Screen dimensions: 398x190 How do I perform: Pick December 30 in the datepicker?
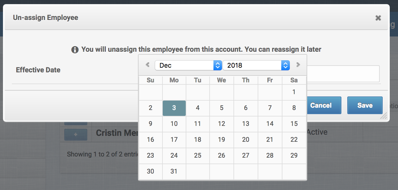pyautogui.click(x=151, y=171)
